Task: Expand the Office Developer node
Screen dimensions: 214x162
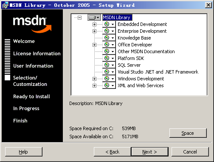Action: [94, 45]
